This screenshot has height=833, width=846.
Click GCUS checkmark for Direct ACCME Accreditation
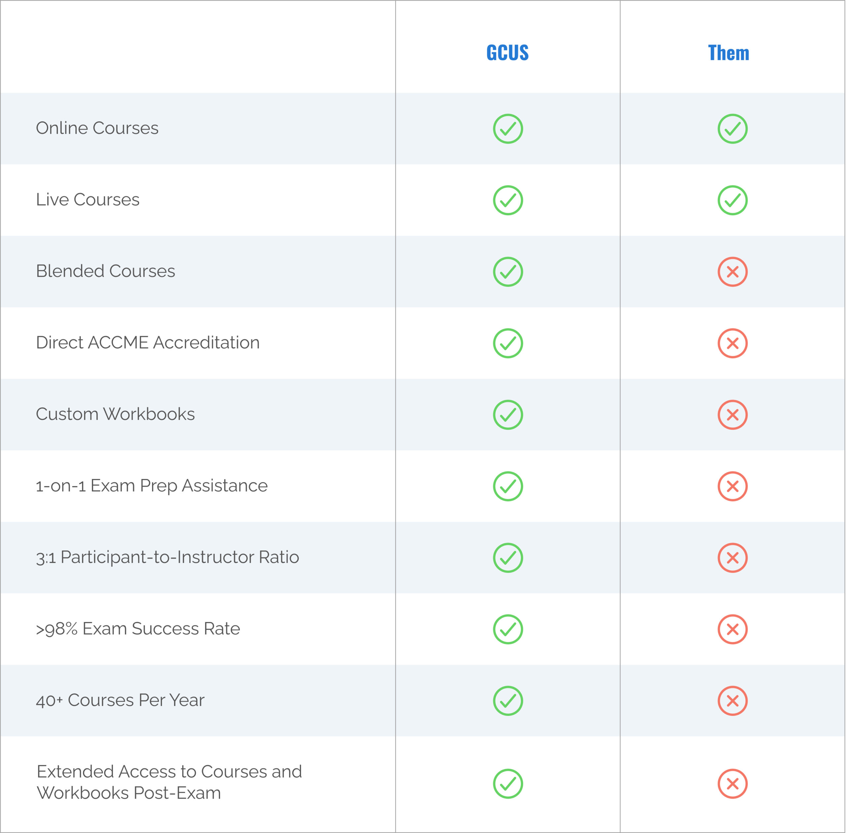coord(508,343)
